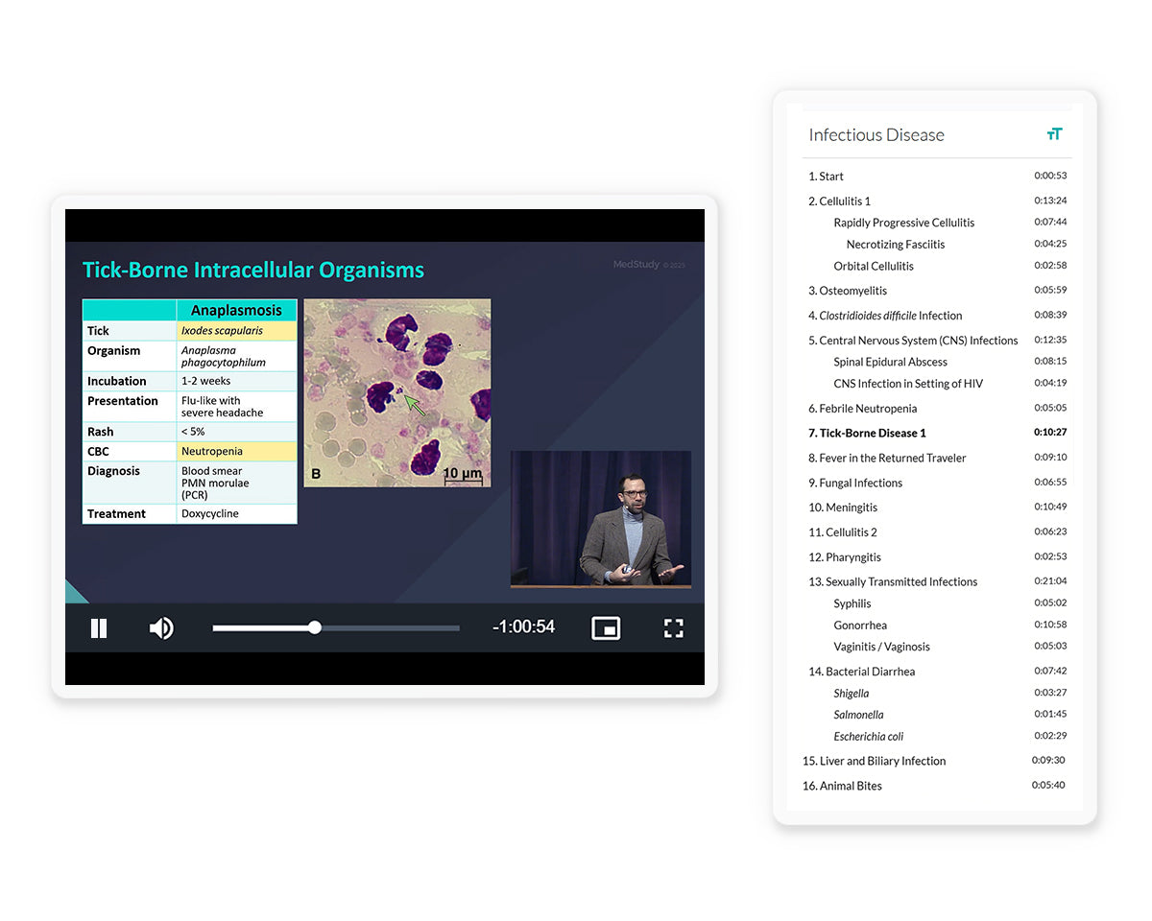Select Spinal Epidural Abscess subsection
This screenshot has height=921, width=1152.
[x=890, y=363]
